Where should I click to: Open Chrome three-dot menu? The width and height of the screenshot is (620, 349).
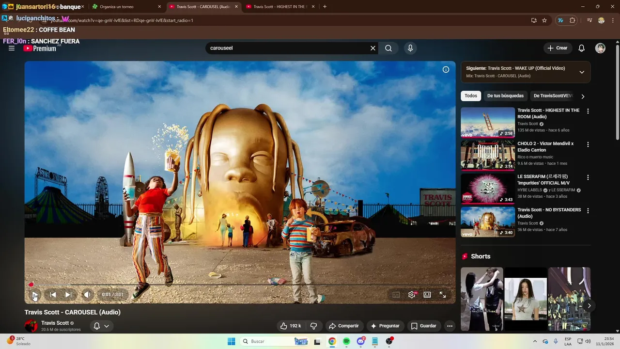point(612,20)
